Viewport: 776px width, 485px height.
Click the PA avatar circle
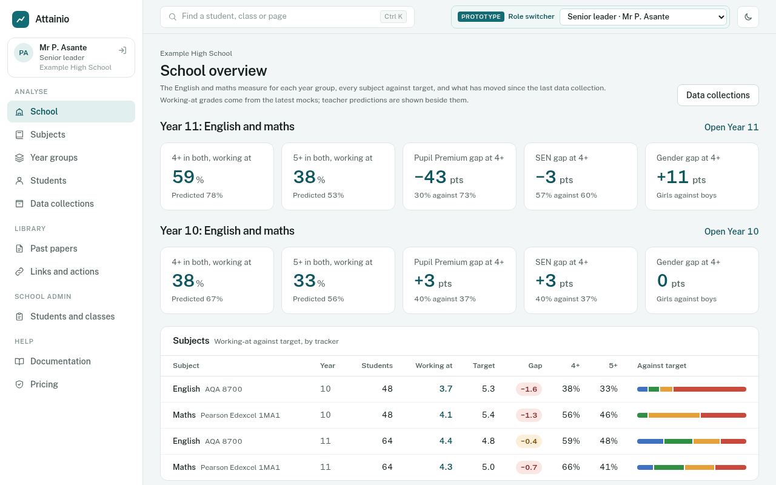pos(24,53)
